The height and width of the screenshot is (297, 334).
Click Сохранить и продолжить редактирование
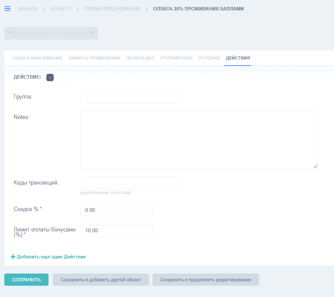pos(206,280)
